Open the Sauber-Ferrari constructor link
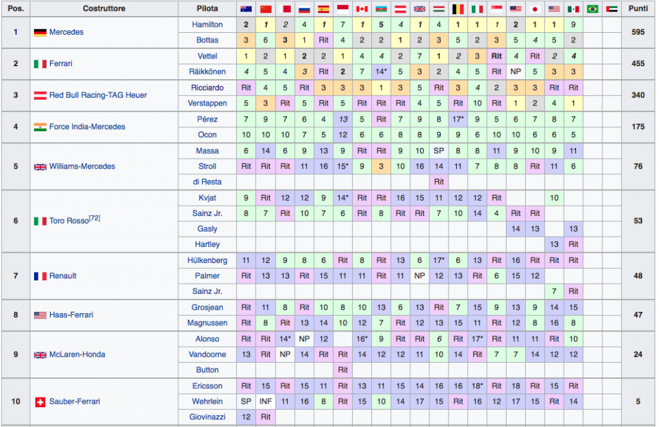This screenshot has width=659, height=427. pyautogui.click(x=75, y=401)
